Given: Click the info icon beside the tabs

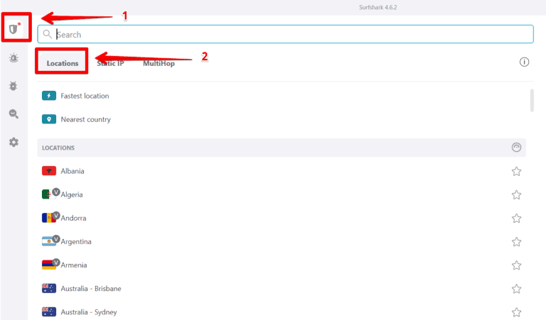Looking at the screenshot, I should pos(525,62).
